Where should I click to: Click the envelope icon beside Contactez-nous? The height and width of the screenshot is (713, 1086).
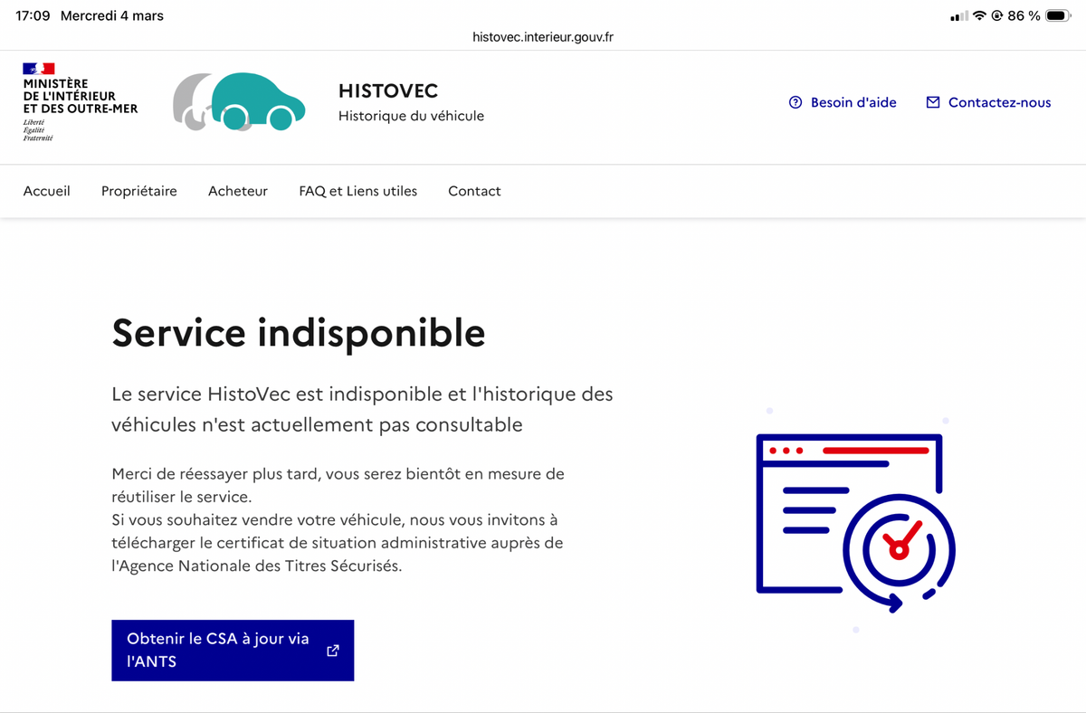933,102
